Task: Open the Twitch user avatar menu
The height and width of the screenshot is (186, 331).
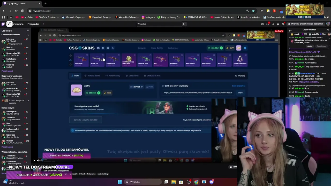Action: (328, 24)
